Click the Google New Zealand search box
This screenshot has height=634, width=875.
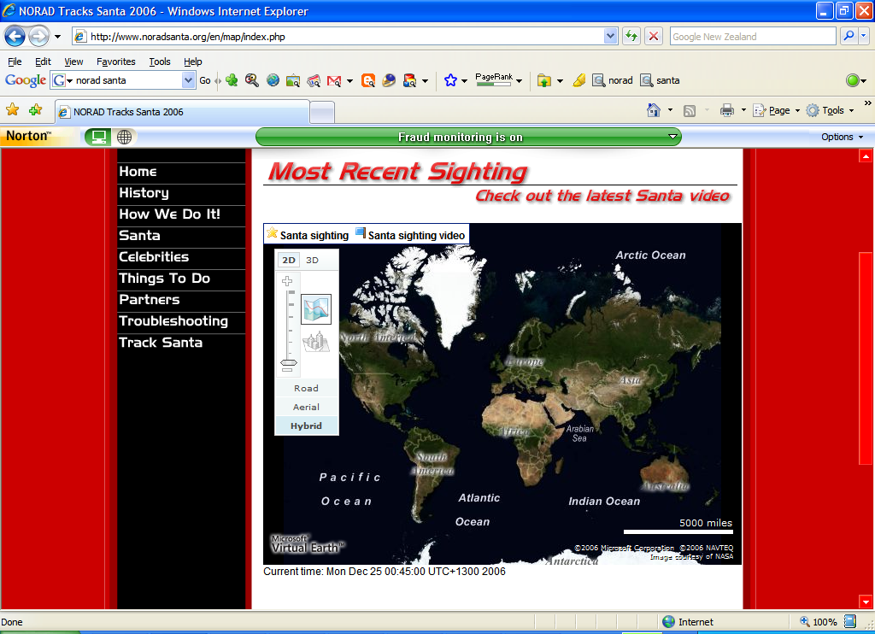(x=753, y=36)
